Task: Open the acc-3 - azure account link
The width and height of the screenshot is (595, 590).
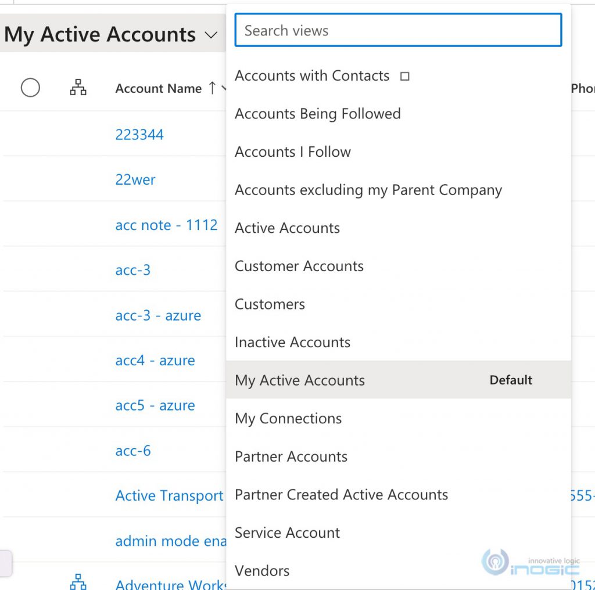Action: pyautogui.click(x=158, y=315)
